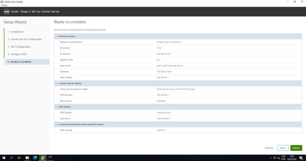The image size is (306, 161).
Task: Collapse the vCenter Server Details section
Action: point(57,83)
